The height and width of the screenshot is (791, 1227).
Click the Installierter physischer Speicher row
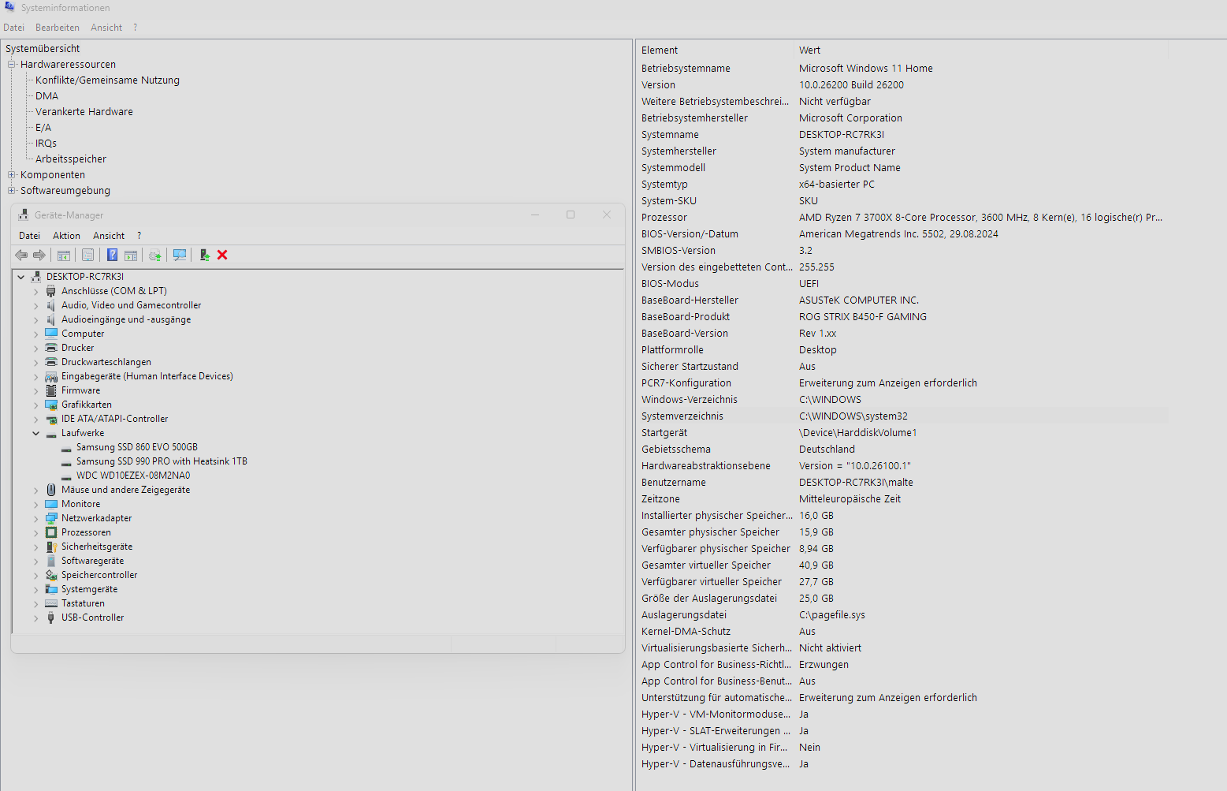point(902,516)
